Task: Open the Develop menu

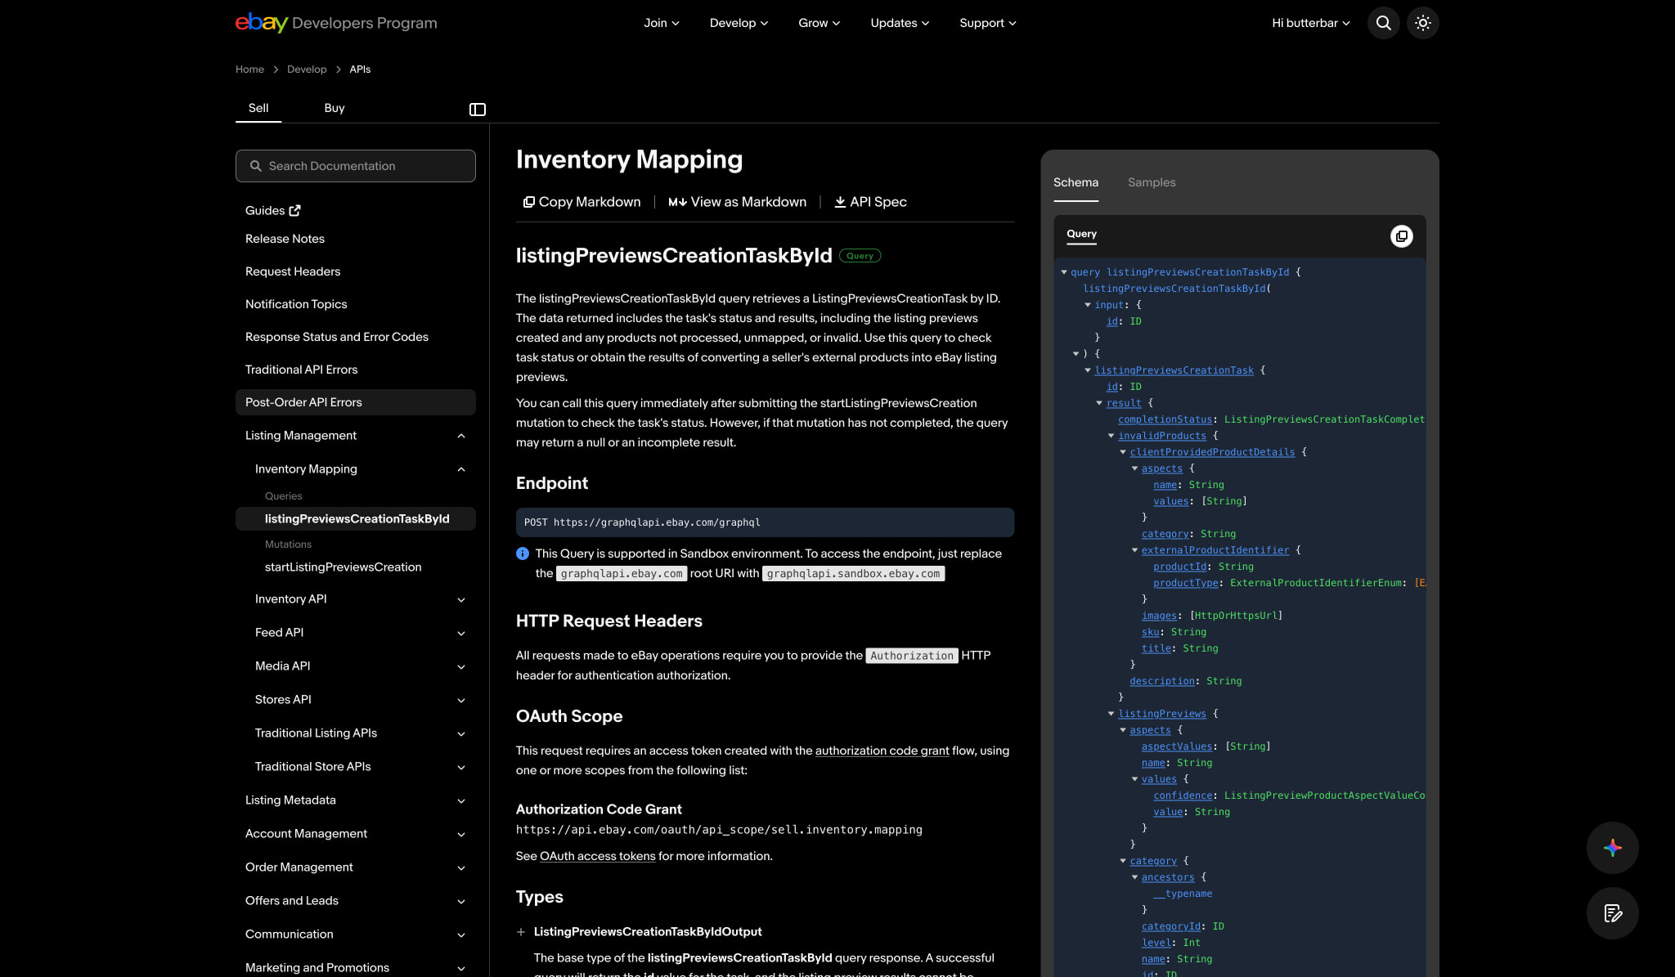Action: pyautogui.click(x=739, y=23)
